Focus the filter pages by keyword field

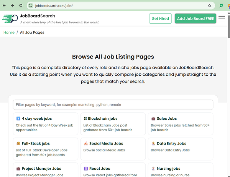(113, 105)
